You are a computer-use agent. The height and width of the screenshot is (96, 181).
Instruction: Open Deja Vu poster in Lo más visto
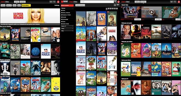(x=5, y=51)
